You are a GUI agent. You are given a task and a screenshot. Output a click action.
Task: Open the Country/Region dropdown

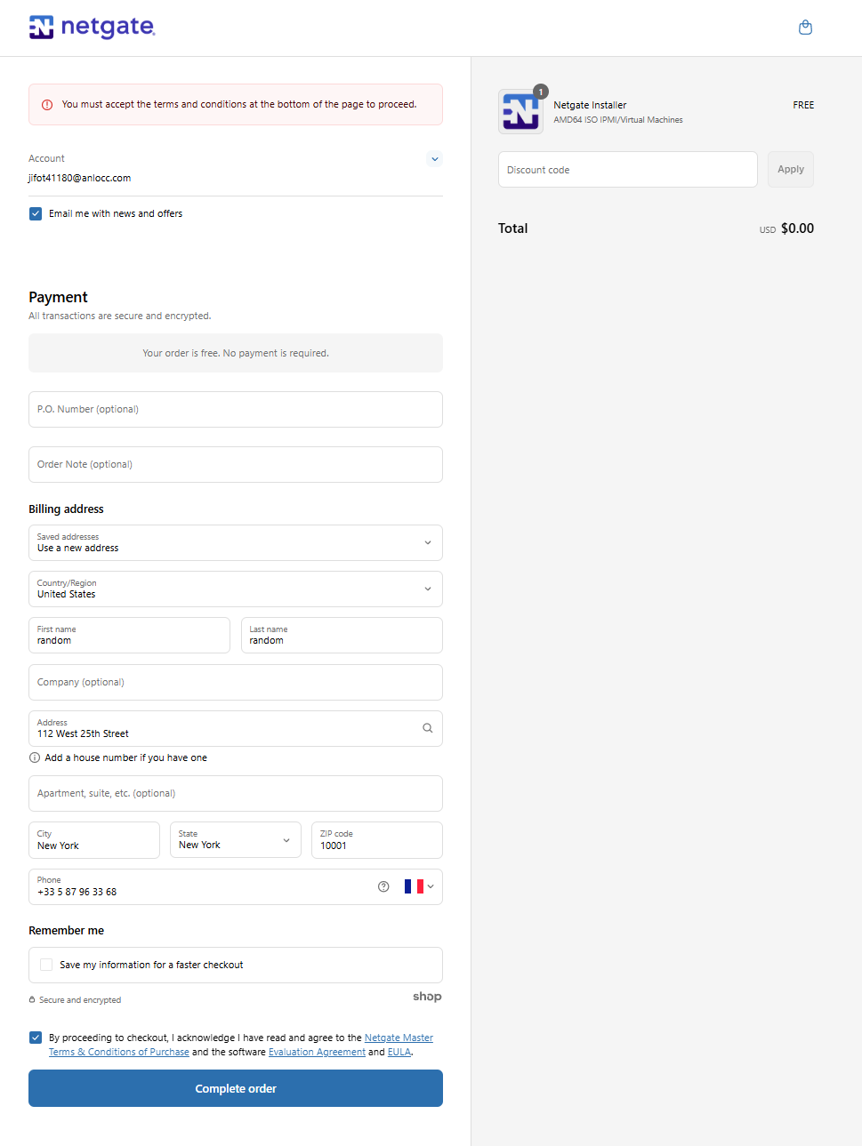236,589
